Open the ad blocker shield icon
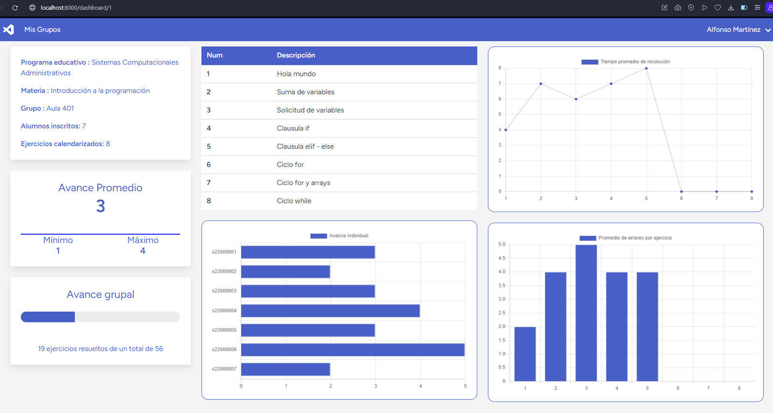This screenshot has width=773, height=413. pos(691,8)
